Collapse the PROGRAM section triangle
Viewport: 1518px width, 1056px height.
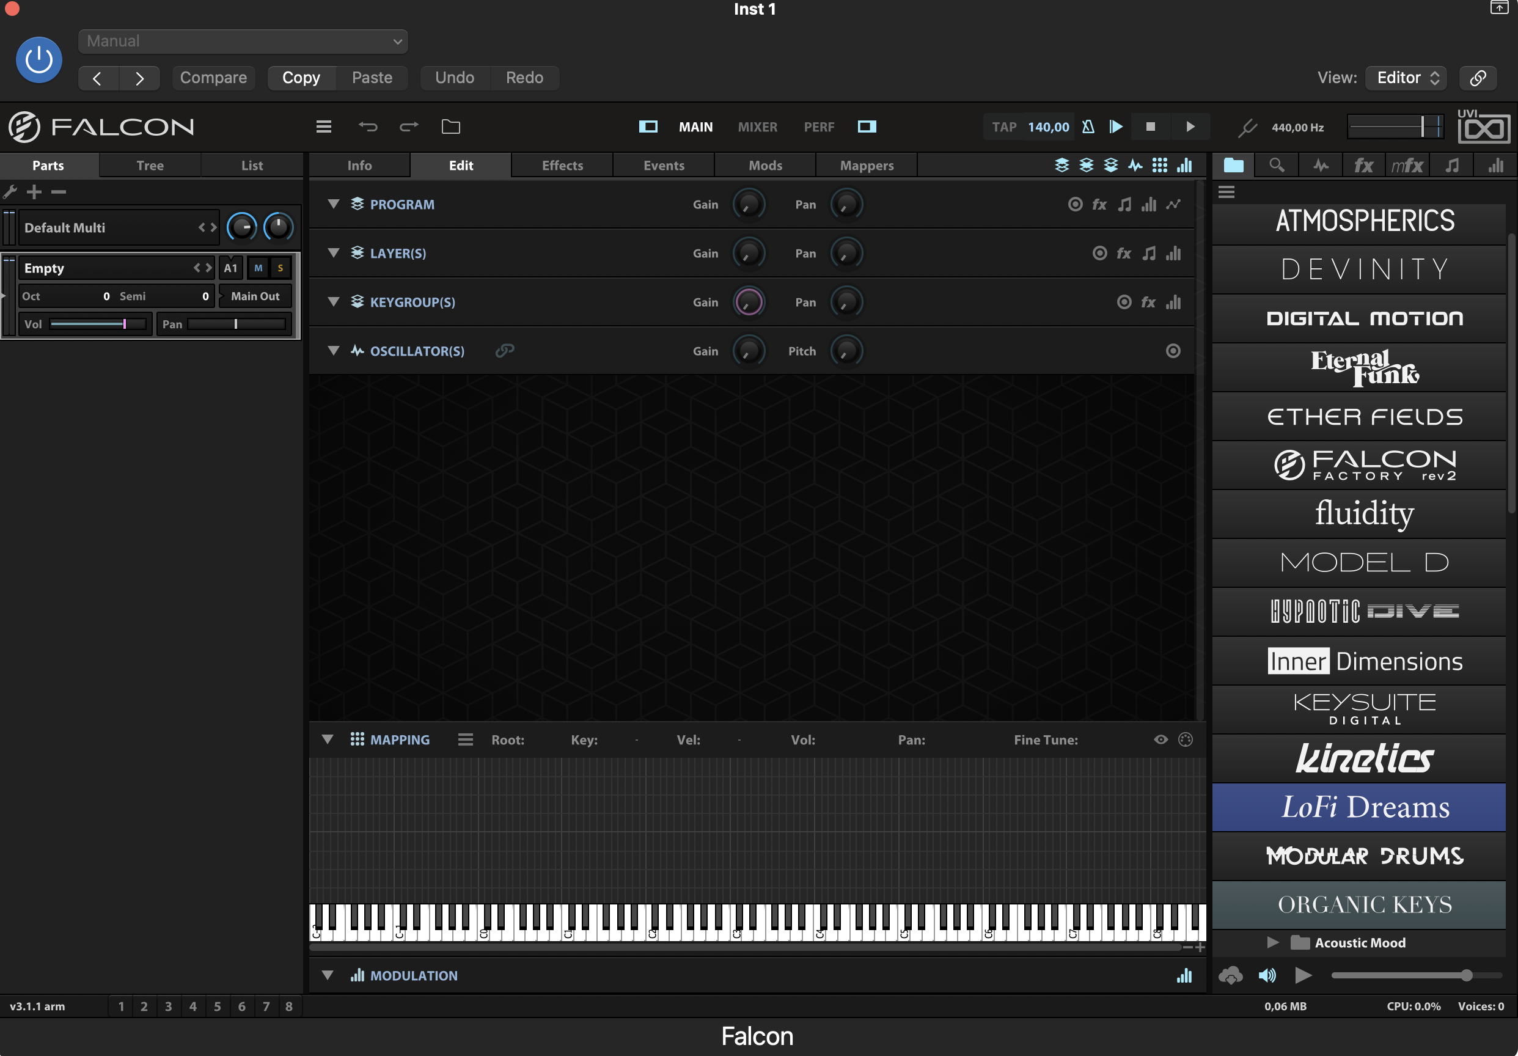click(333, 204)
